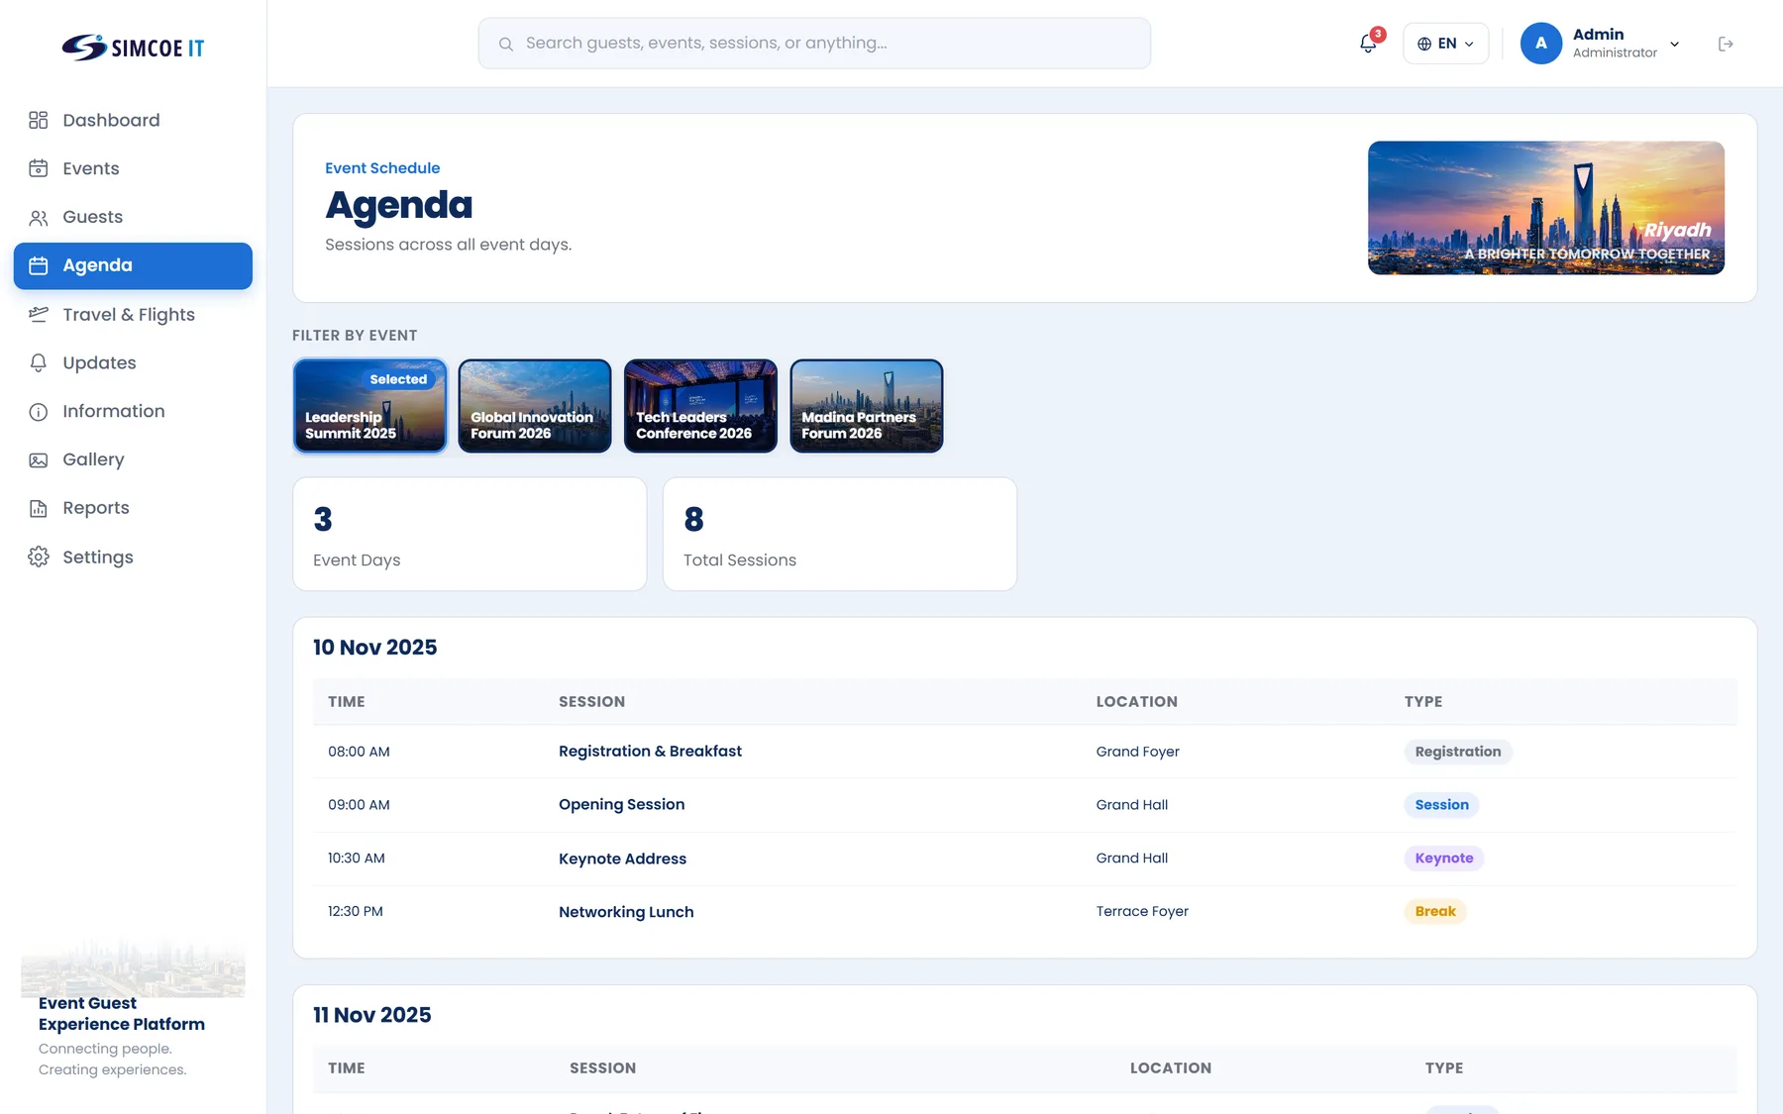Click the Events calendar icon in the sidebar

coord(39,168)
